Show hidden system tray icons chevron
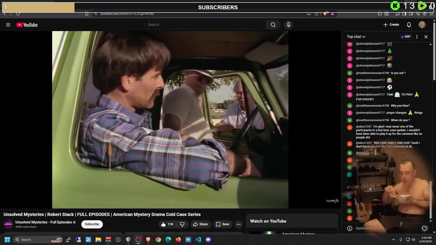This screenshot has width=436, height=245. [x=393, y=240]
